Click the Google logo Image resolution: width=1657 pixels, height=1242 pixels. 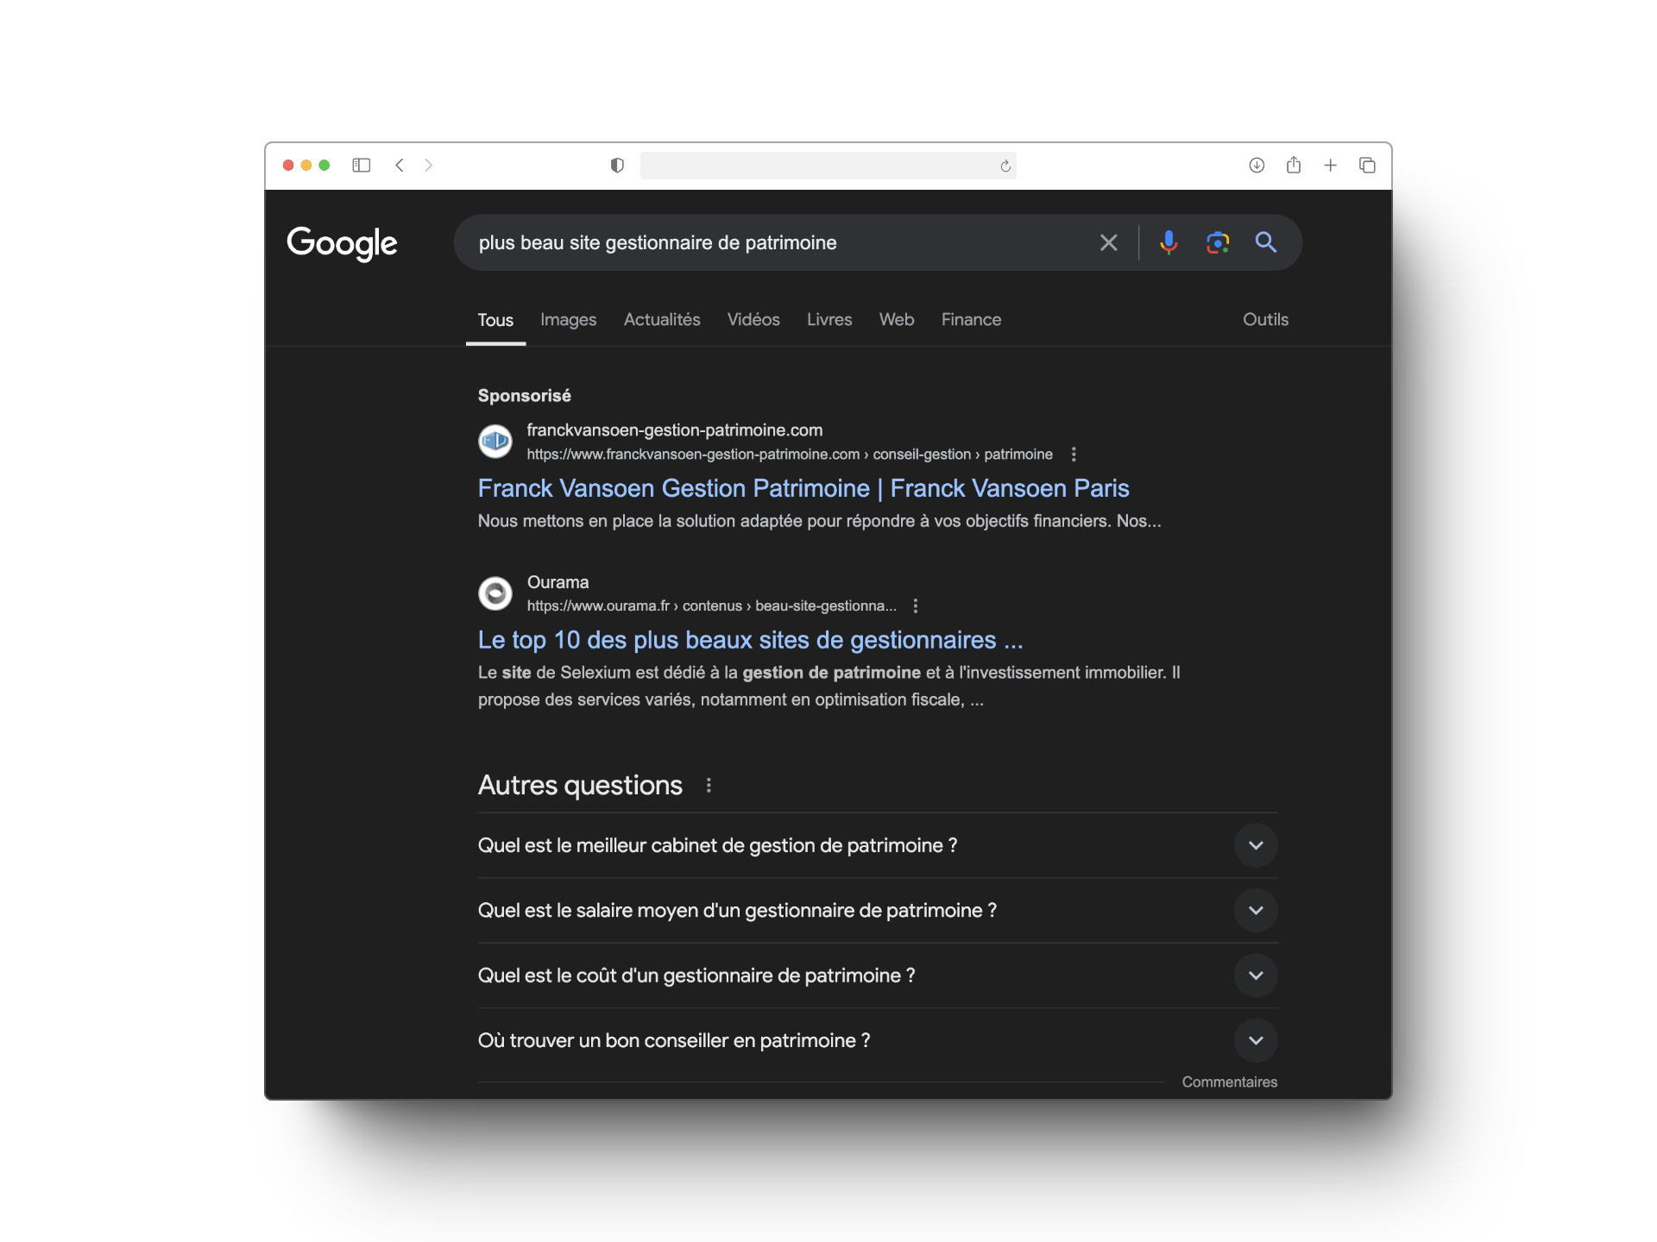[x=342, y=243]
